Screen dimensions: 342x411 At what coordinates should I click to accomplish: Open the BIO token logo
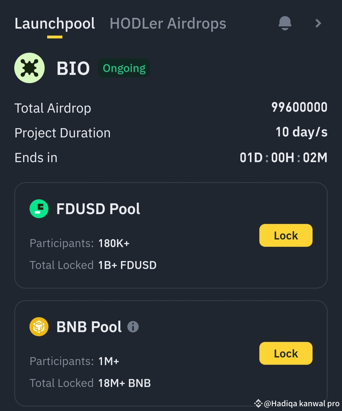tap(29, 68)
